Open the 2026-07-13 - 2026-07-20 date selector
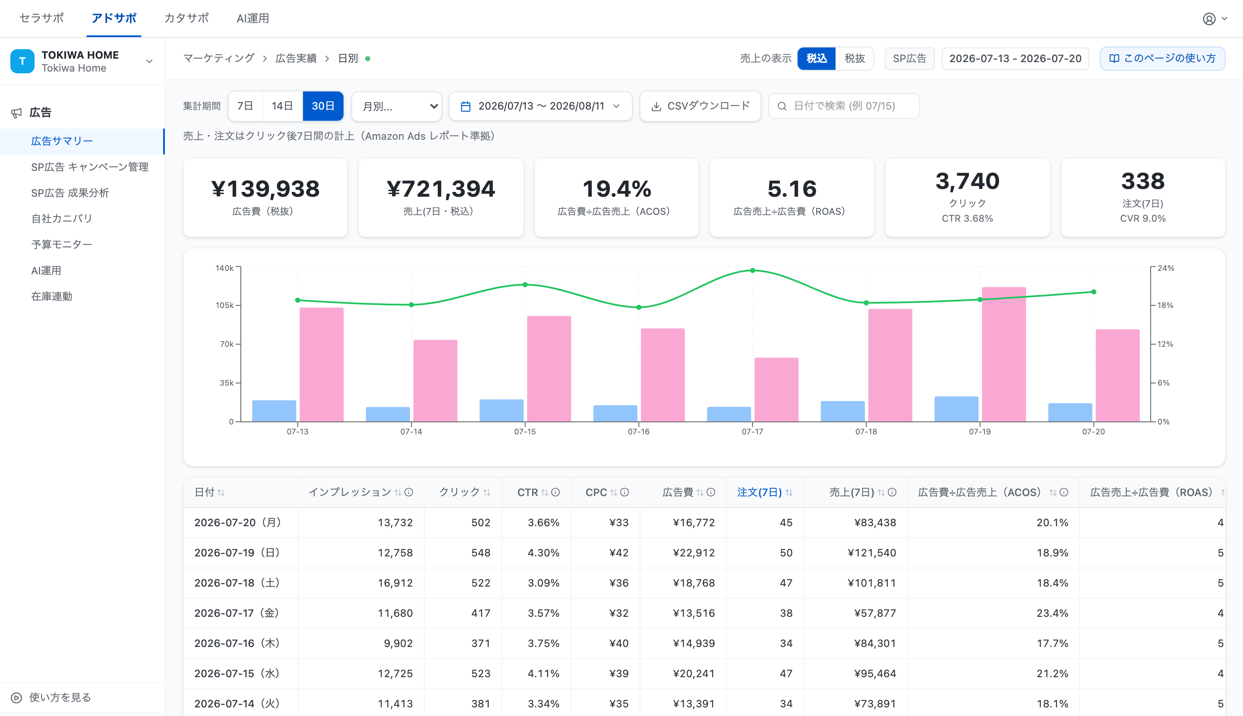The image size is (1243, 716). click(1015, 59)
